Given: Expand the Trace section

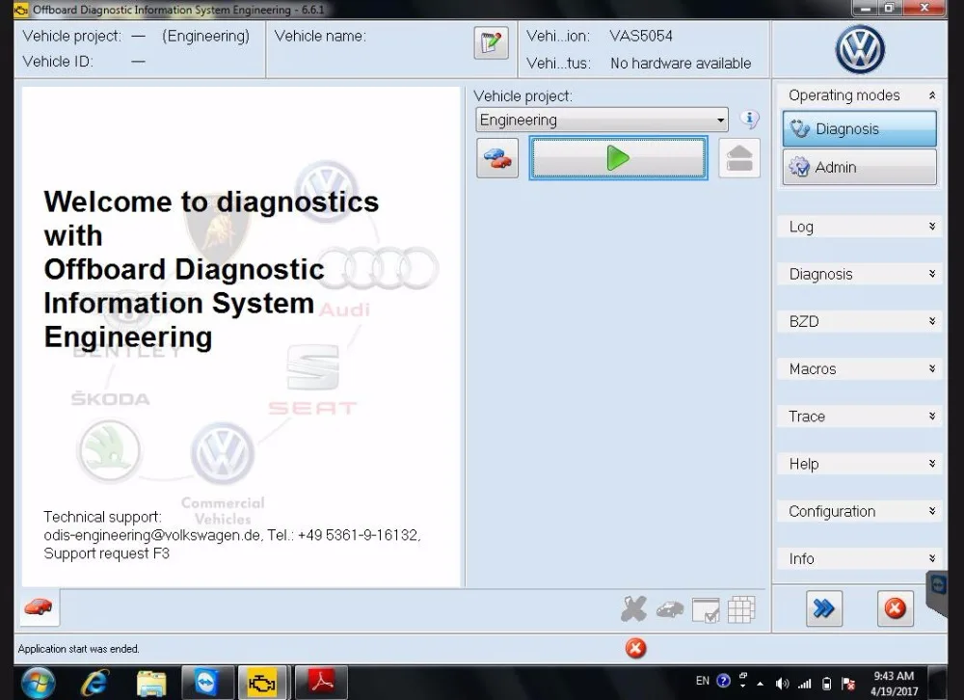Looking at the screenshot, I should click(860, 417).
